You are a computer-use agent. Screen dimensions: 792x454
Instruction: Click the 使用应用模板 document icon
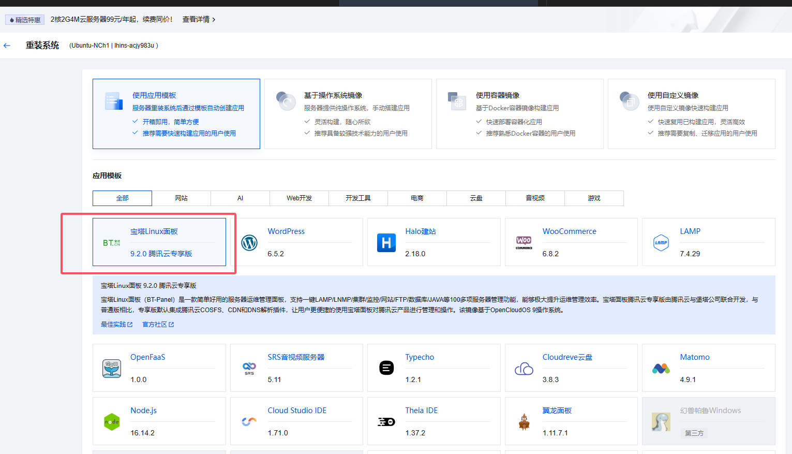[114, 101]
